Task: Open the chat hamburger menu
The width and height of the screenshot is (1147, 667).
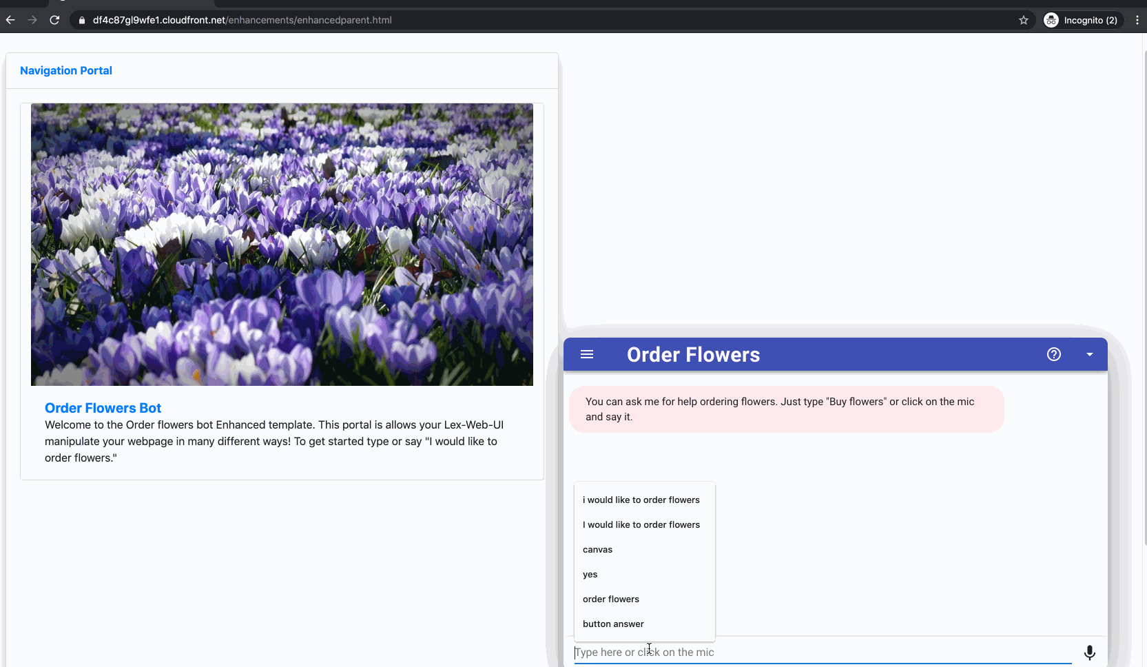Action: coord(587,354)
